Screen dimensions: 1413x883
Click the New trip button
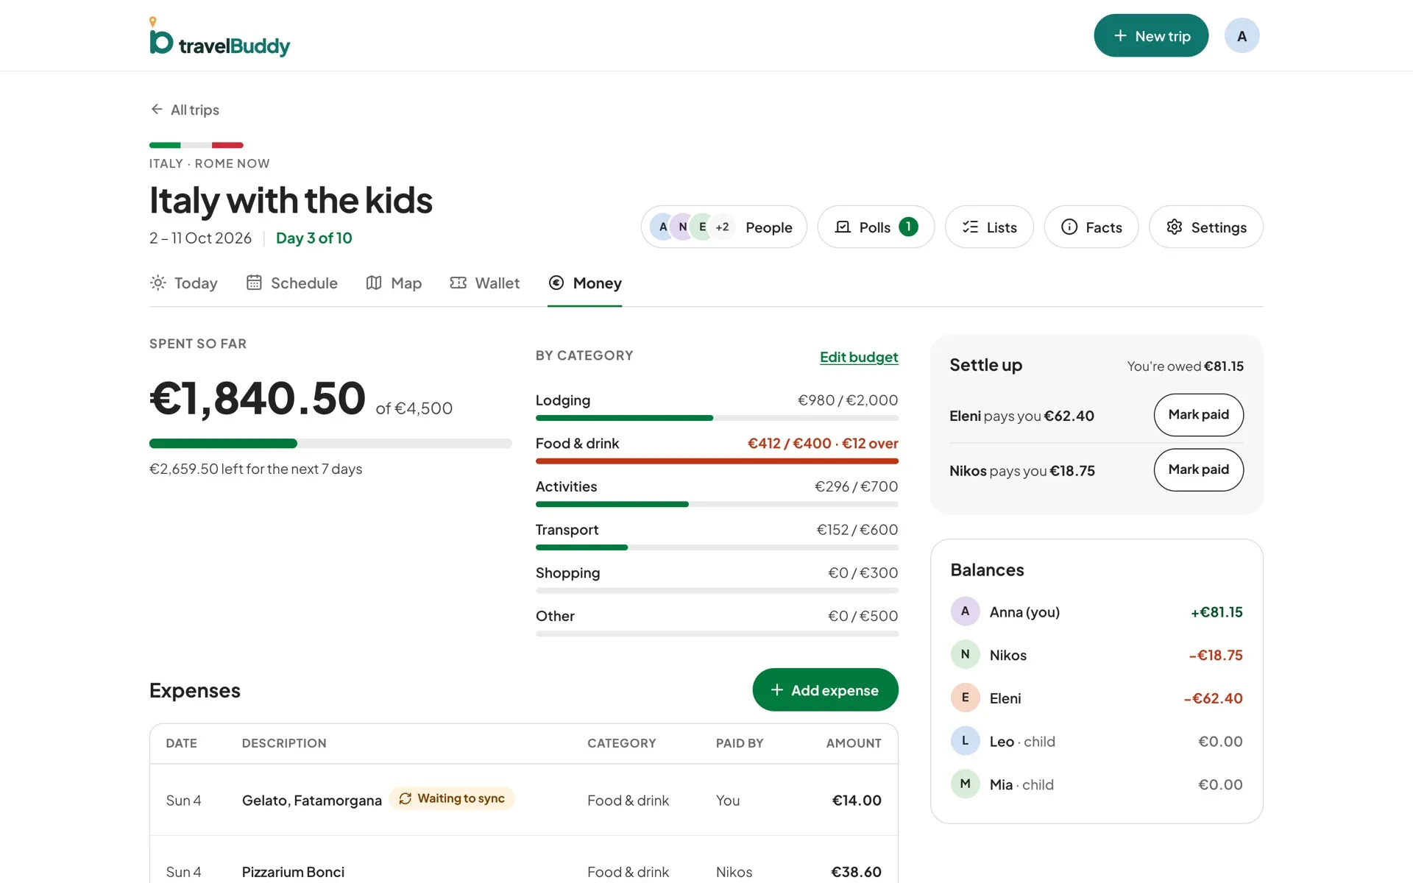pos(1151,36)
